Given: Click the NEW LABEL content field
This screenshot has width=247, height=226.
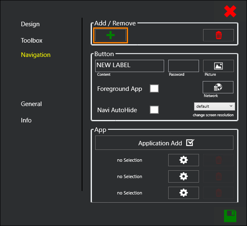Looking at the screenshot, I should [129, 66].
